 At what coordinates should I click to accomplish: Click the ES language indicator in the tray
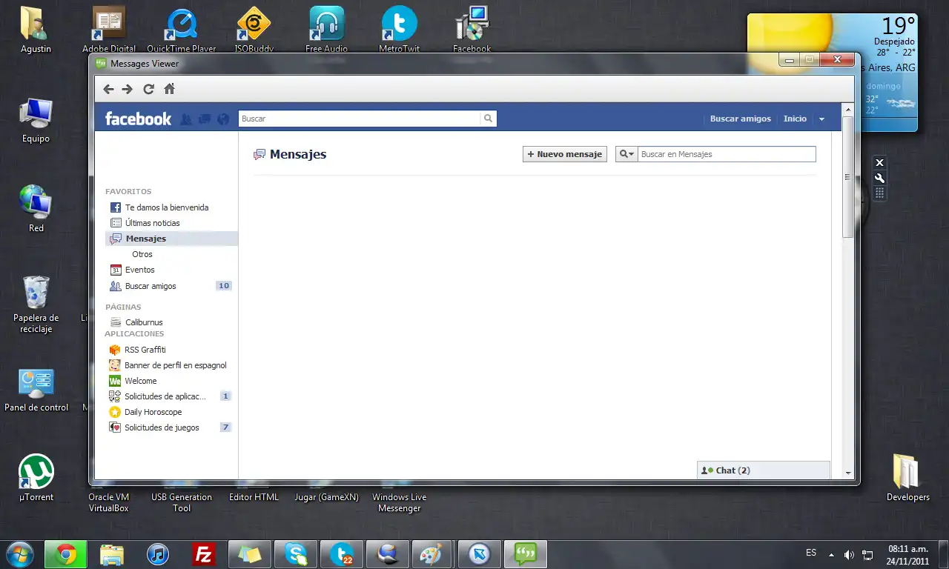tap(811, 553)
